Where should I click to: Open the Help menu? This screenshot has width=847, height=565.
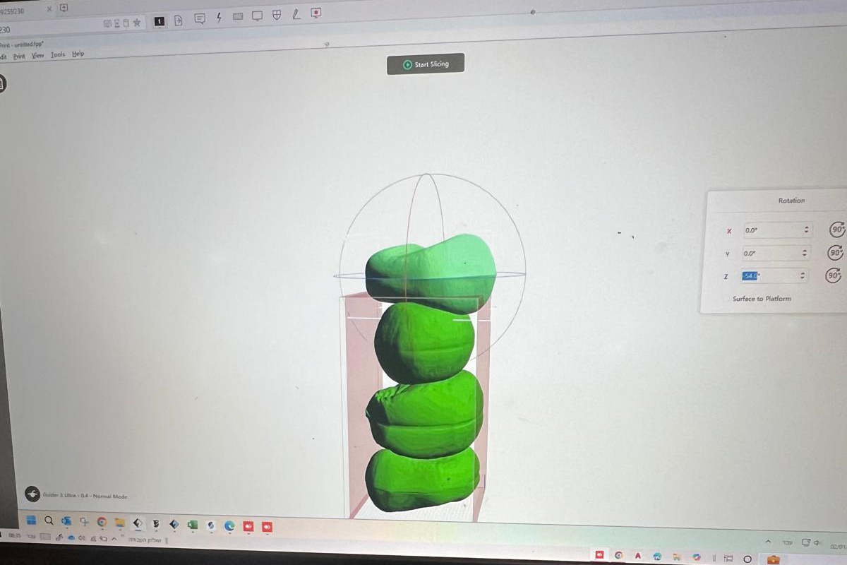tap(78, 54)
